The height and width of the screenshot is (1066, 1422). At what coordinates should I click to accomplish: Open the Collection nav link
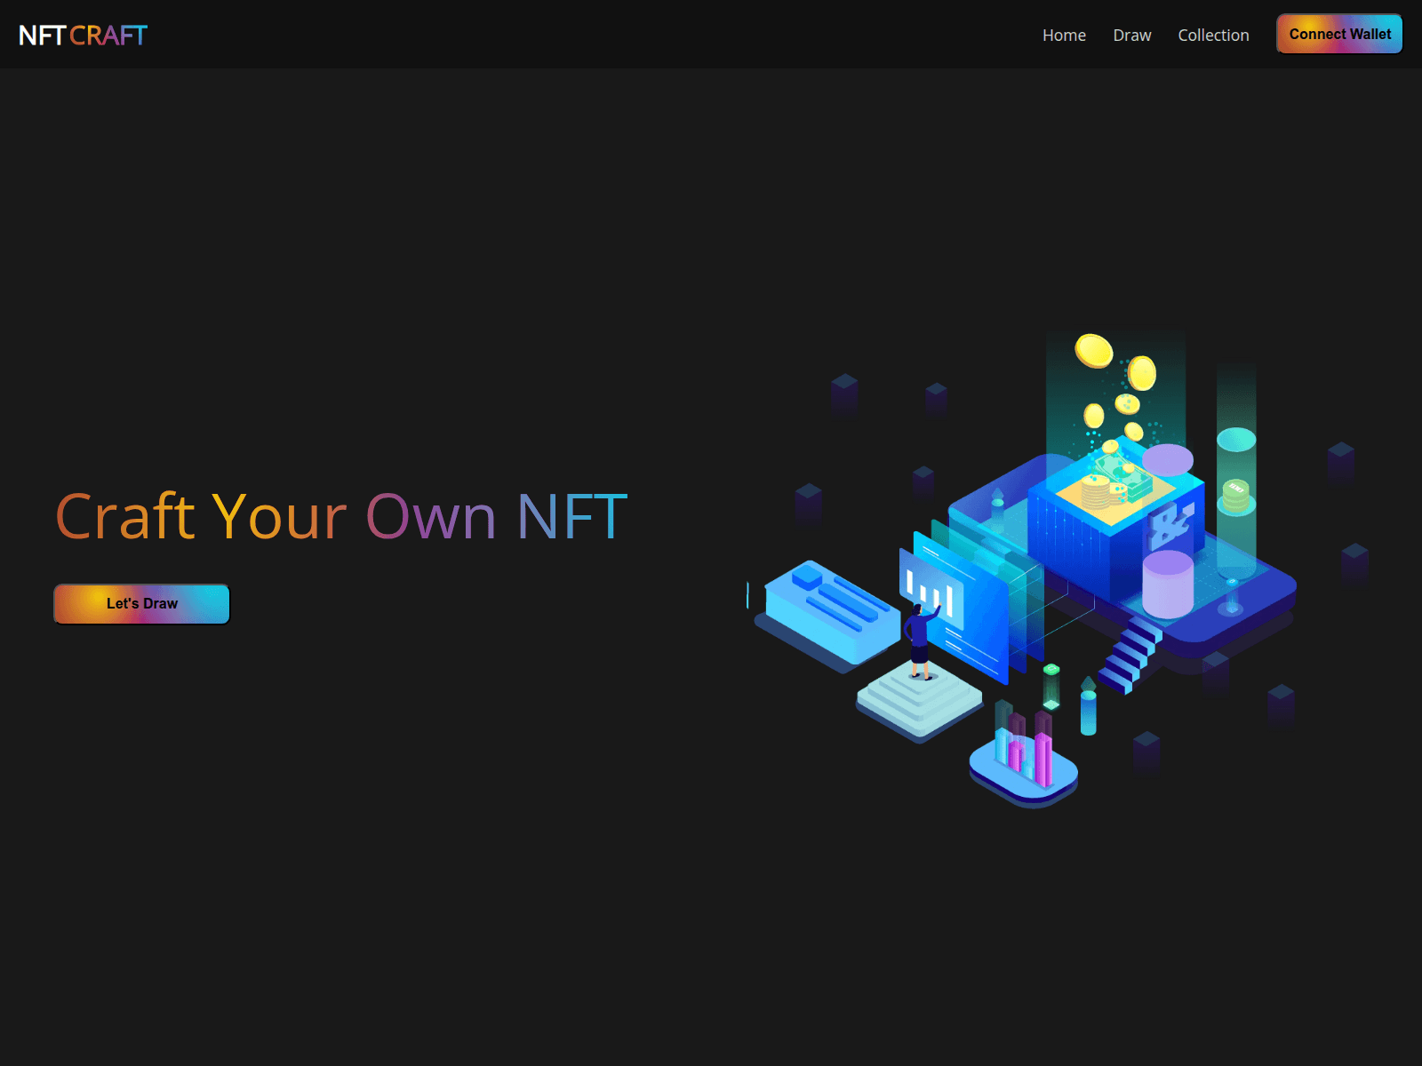click(1213, 35)
